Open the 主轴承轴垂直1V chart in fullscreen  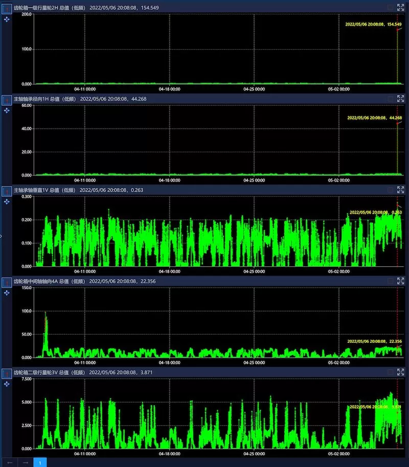[400, 190]
